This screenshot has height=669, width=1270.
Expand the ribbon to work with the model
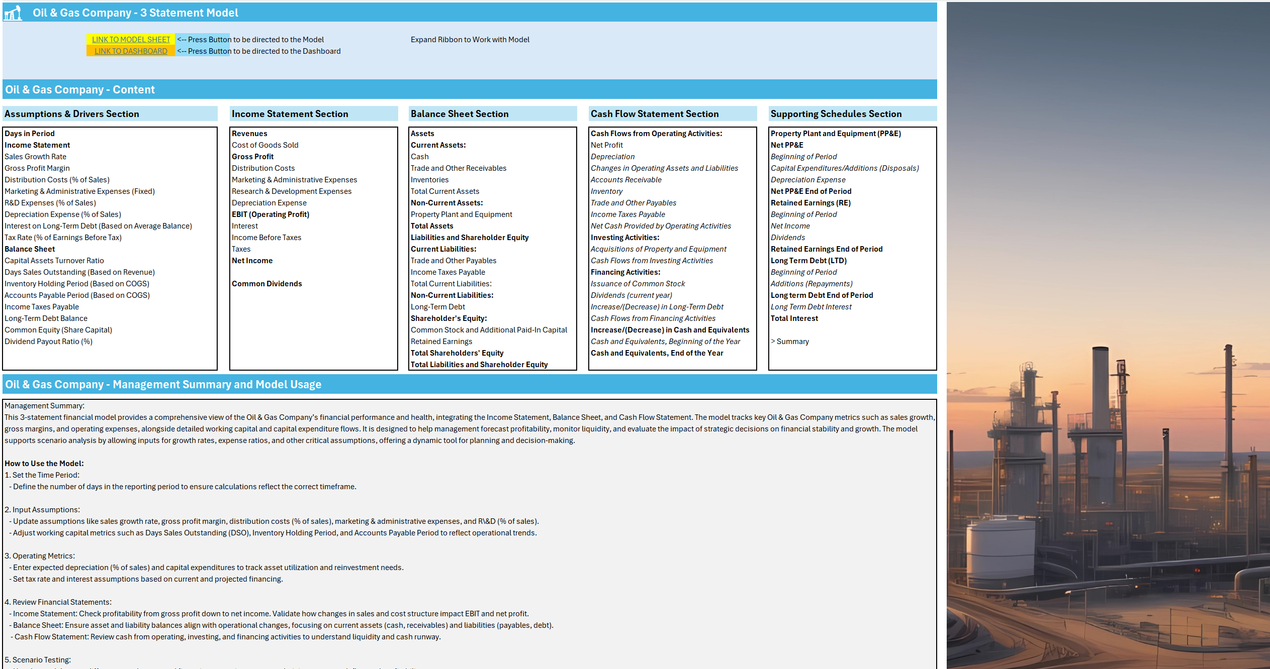pyautogui.click(x=470, y=39)
